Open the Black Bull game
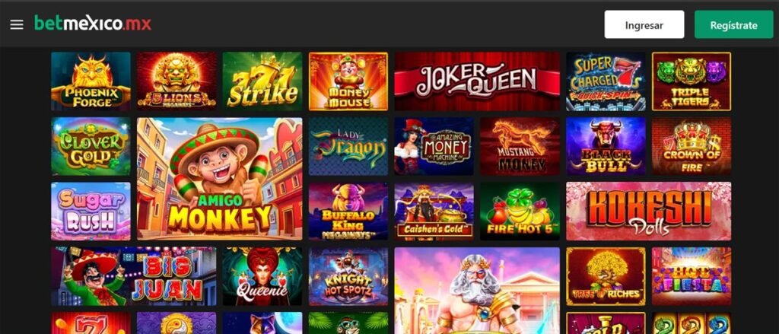Image resolution: width=779 pixels, height=334 pixels. pyautogui.click(x=606, y=146)
